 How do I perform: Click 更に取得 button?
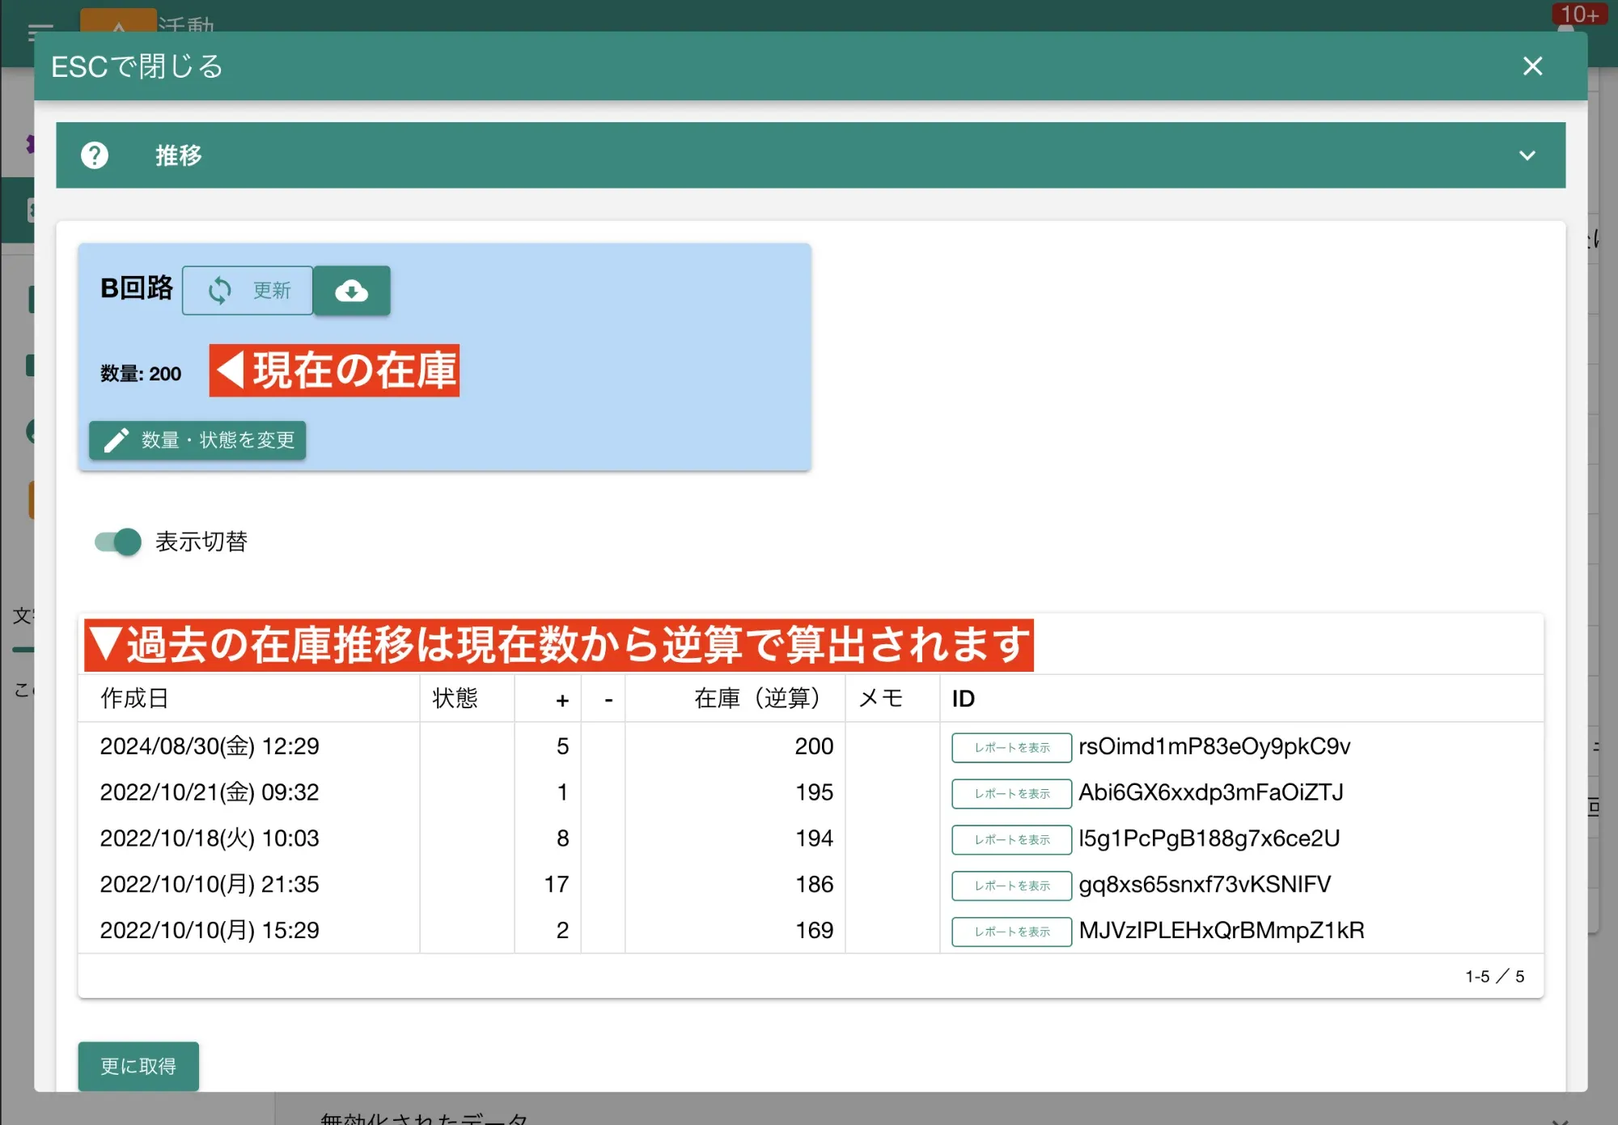[138, 1066]
